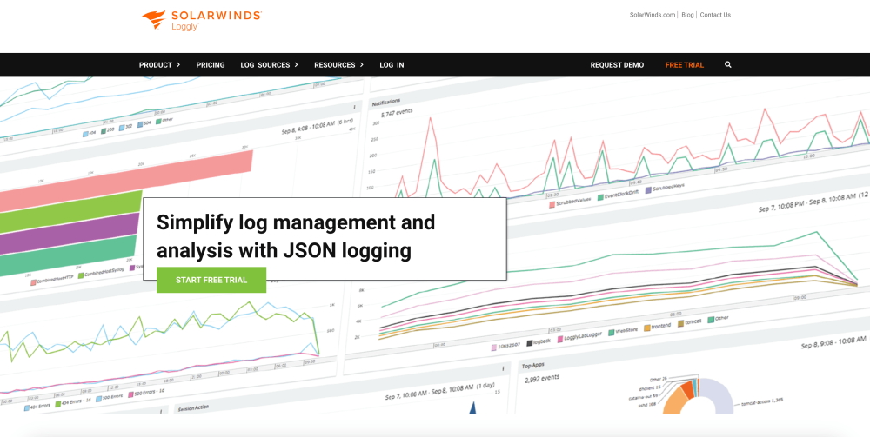Click the SolarWinds Loggly logo

coord(201,19)
